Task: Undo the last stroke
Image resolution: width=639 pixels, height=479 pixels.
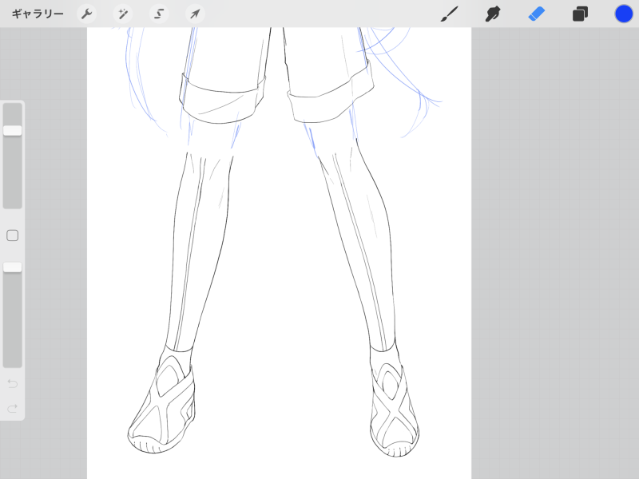Action: click(13, 384)
